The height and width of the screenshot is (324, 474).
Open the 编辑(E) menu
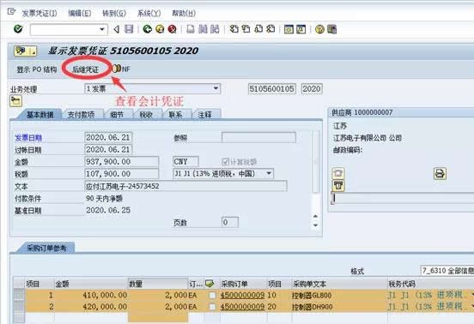80,13
